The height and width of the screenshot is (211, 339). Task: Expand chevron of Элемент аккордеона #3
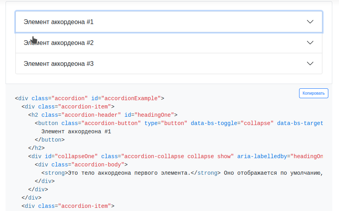pos(310,63)
